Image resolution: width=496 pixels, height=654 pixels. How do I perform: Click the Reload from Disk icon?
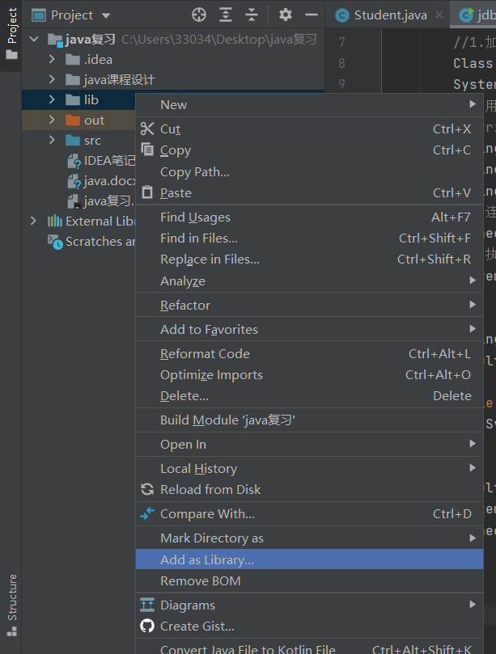pyautogui.click(x=147, y=489)
